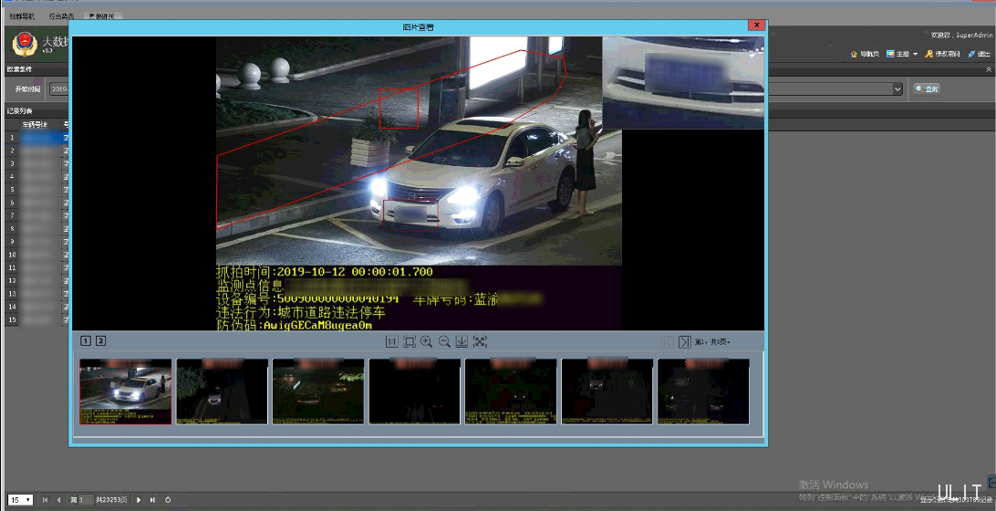Zoom in on the captured image

[427, 341]
